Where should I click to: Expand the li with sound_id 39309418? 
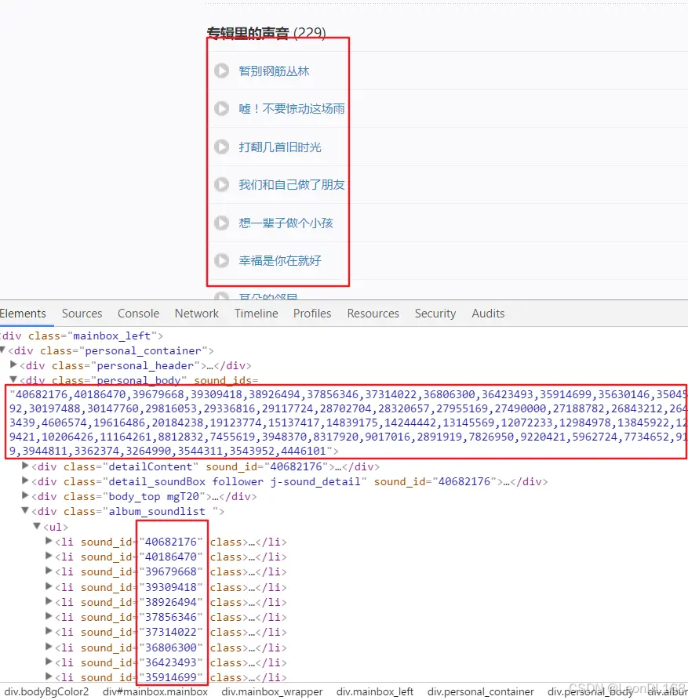point(49,586)
